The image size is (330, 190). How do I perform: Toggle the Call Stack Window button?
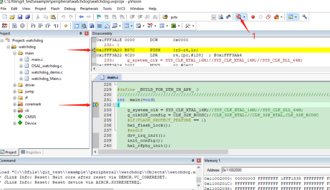pyautogui.click(x=107, y=26)
